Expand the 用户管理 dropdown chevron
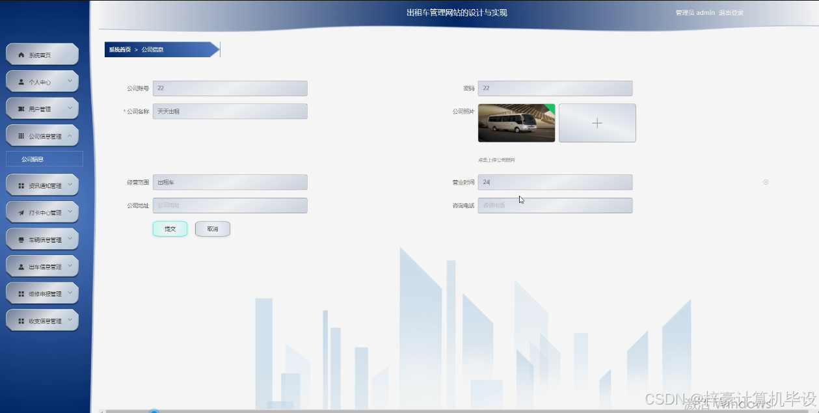Viewport: 819px width, 413px height. 69,108
